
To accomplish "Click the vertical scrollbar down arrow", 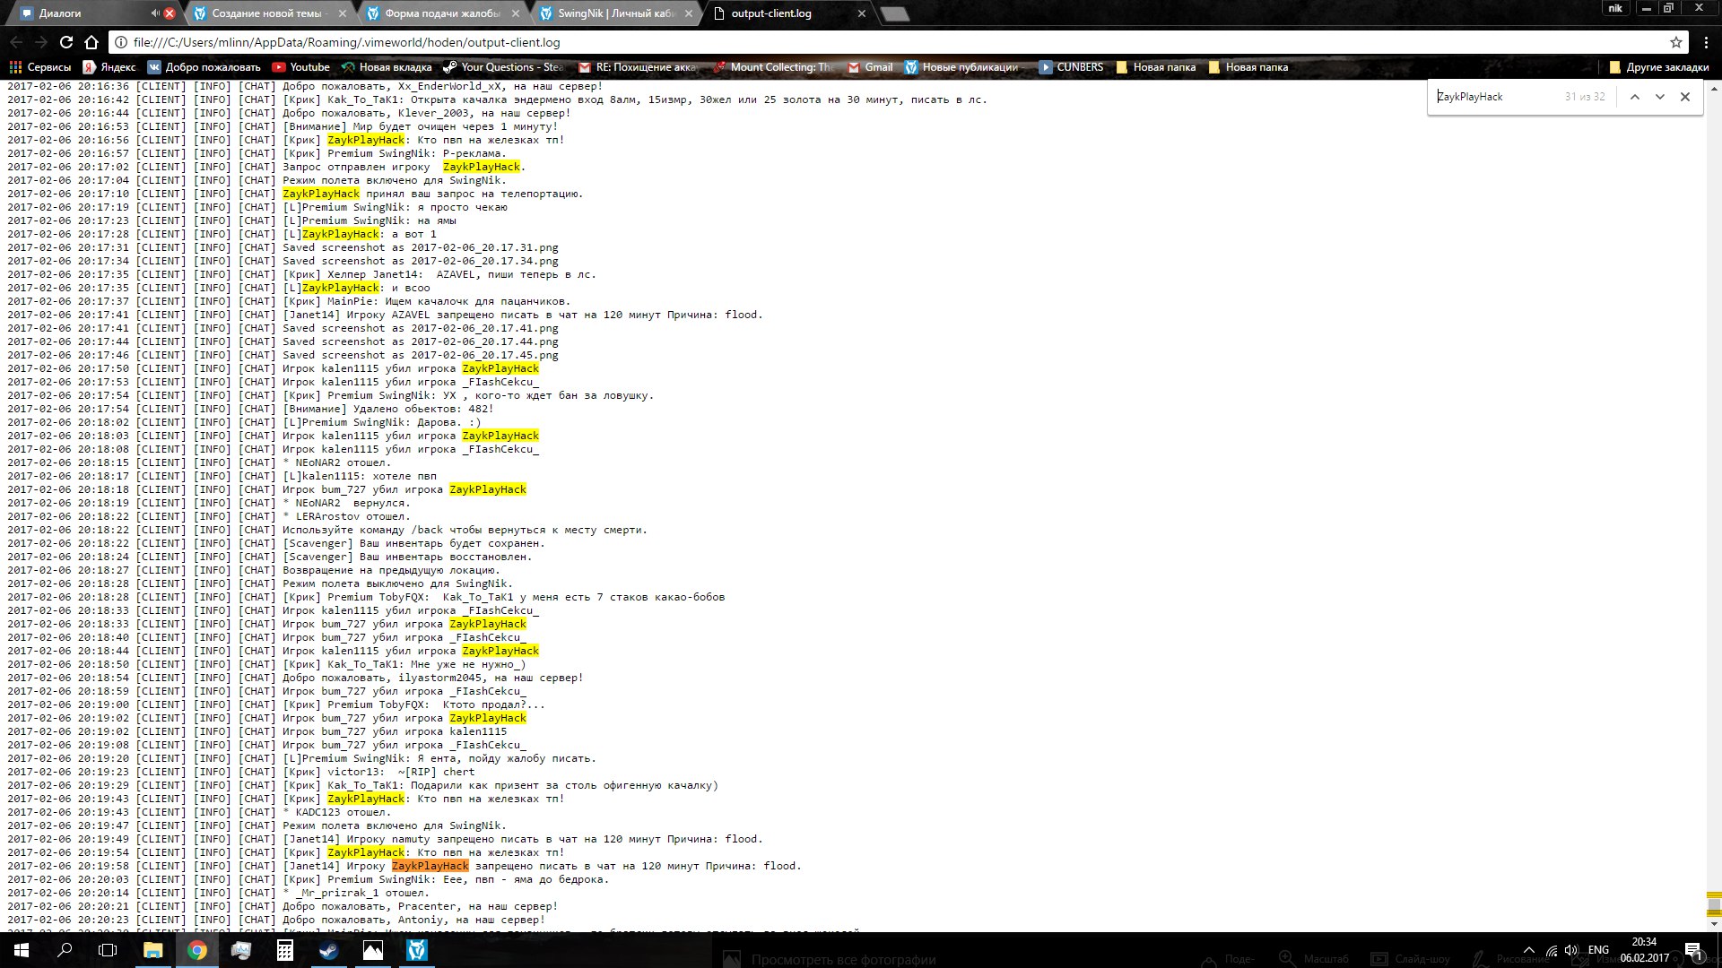I will [x=1714, y=924].
